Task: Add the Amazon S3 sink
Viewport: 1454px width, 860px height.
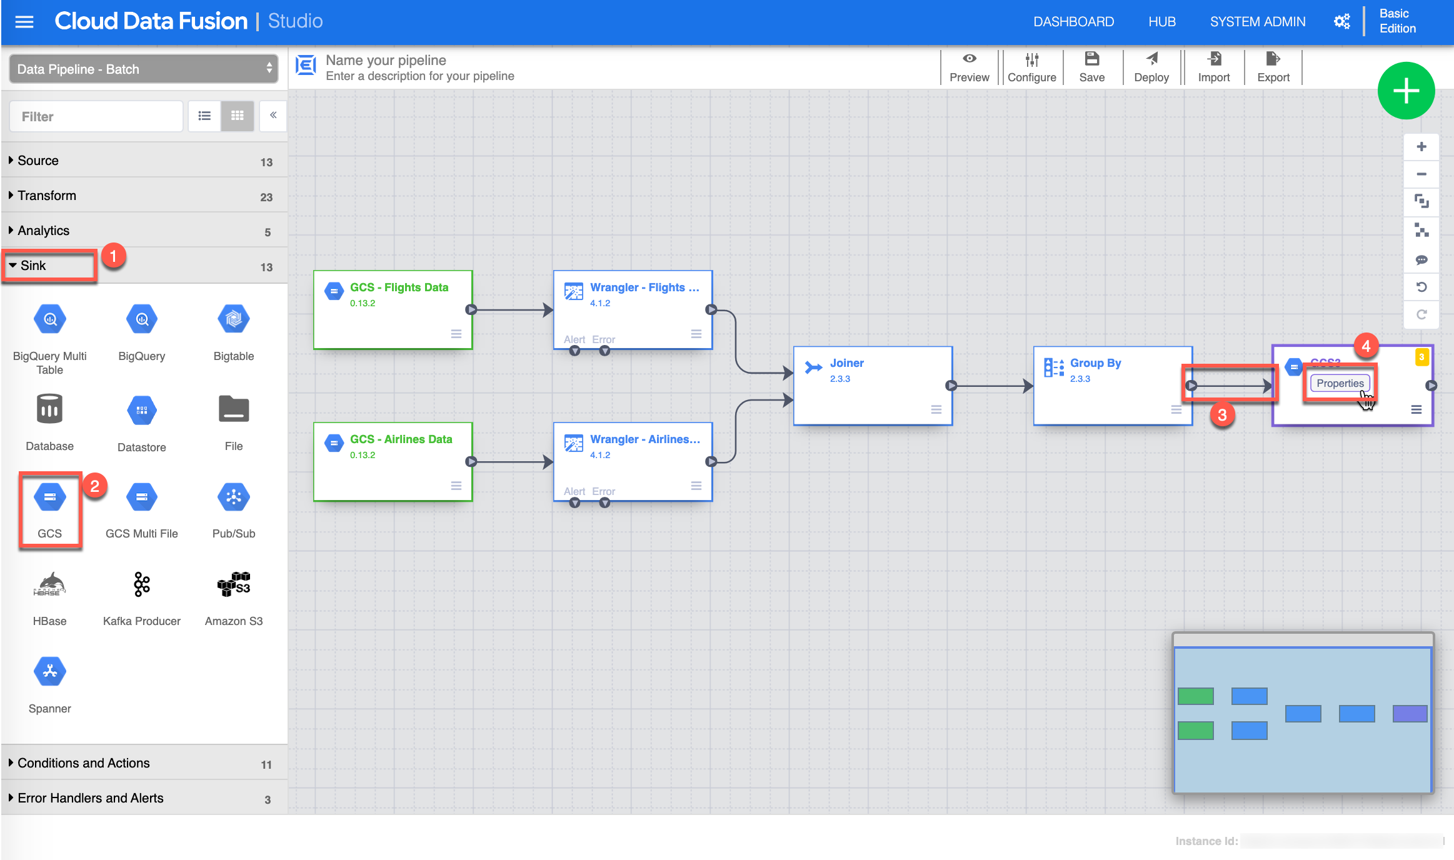Action: click(234, 585)
